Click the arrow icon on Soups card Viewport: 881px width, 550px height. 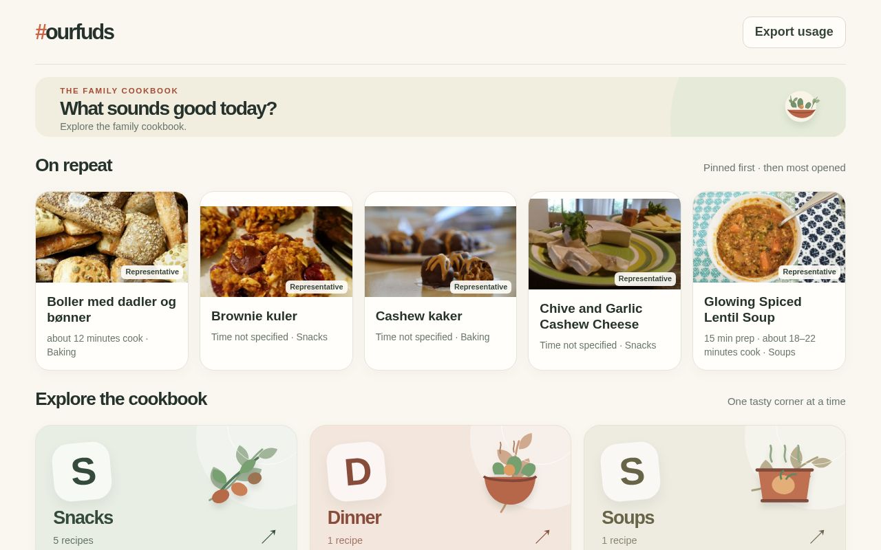click(817, 537)
